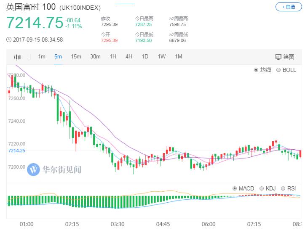Click the 52-week high value 7598.75
The width and height of the screenshot is (305, 230).
tap(178, 24)
